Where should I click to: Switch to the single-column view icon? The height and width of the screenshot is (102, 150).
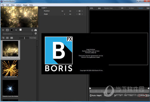(7, 38)
